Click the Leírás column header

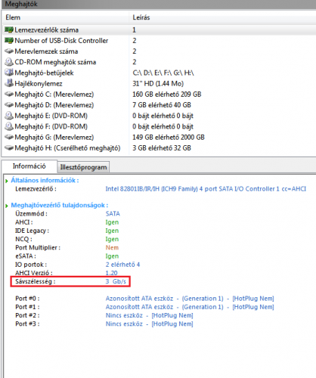(141, 17)
